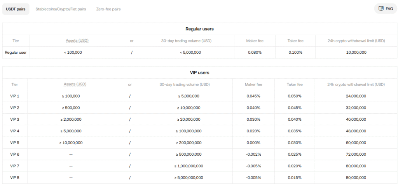This screenshot has height=188, width=398.
Task: Click the book icon beside FAQ
Action: pyautogui.click(x=381, y=9)
